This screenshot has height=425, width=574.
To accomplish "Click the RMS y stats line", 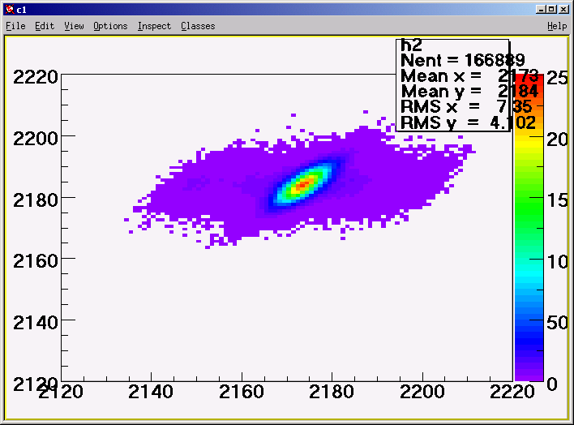I will click(469, 122).
